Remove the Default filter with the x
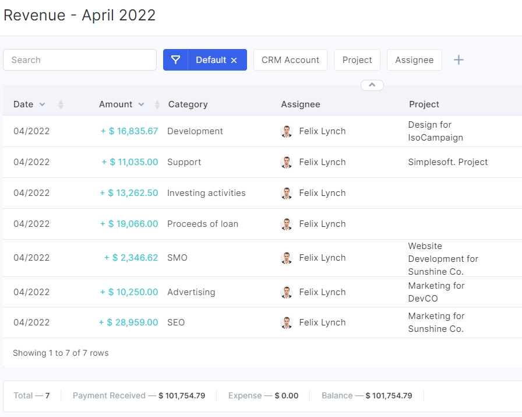This screenshot has width=522, height=417. click(x=234, y=60)
